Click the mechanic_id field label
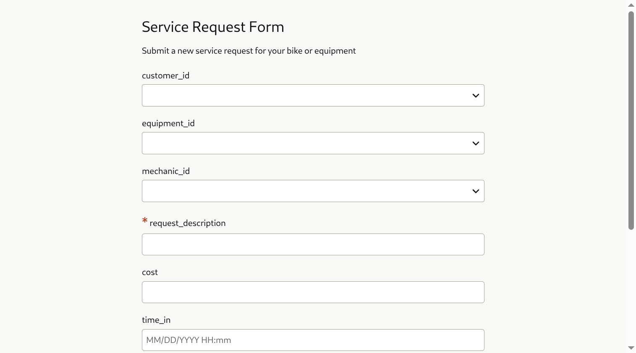The image size is (636, 353). click(165, 171)
